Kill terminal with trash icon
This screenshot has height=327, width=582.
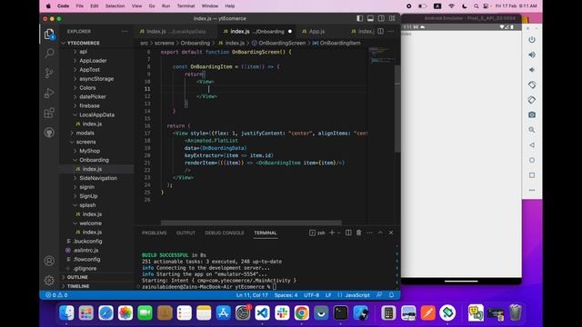[x=358, y=233]
